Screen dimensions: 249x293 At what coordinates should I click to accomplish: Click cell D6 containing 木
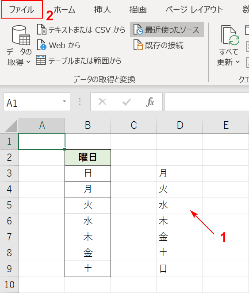[180, 221]
